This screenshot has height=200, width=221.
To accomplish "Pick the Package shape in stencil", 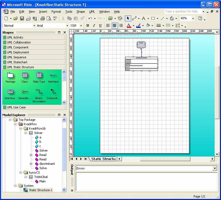I will pos(10,78).
